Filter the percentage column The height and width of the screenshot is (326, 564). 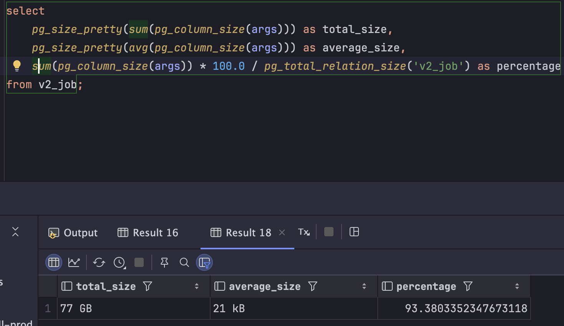(468, 286)
